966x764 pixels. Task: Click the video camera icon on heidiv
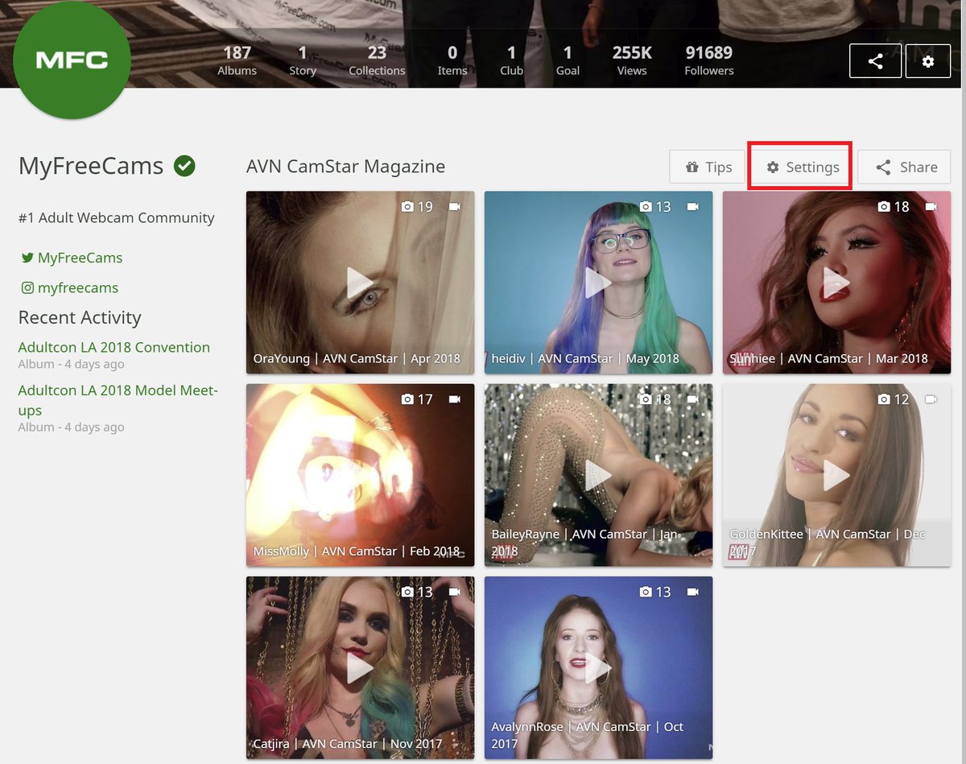coord(692,207)
